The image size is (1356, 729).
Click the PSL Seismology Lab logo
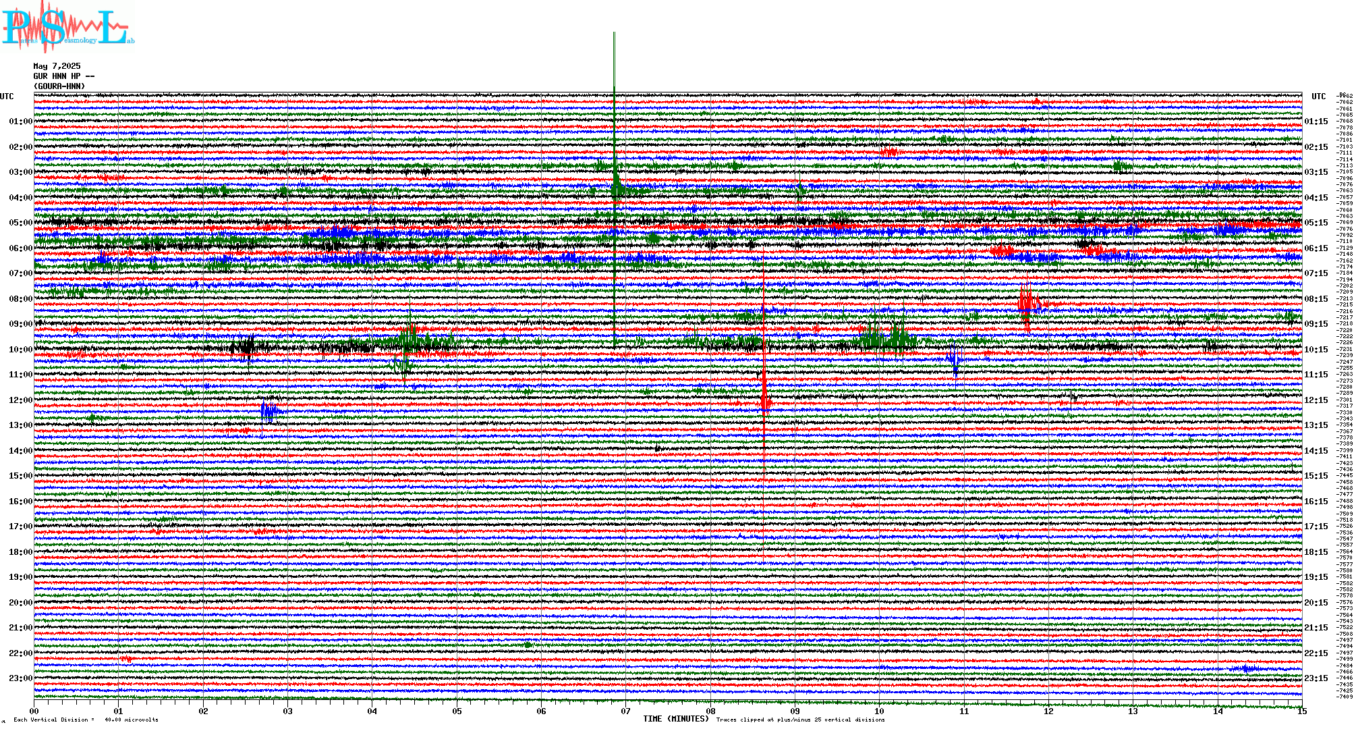click(x=67, y=28)
